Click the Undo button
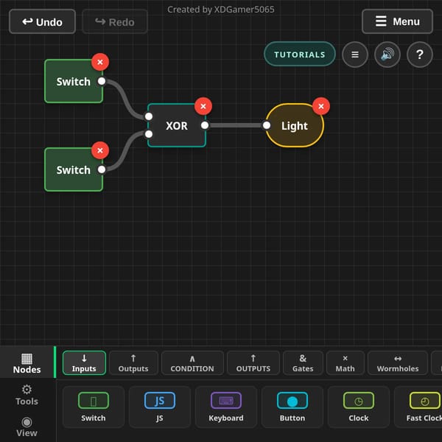This screenshot has width=442, height=442. pos(42,21)
